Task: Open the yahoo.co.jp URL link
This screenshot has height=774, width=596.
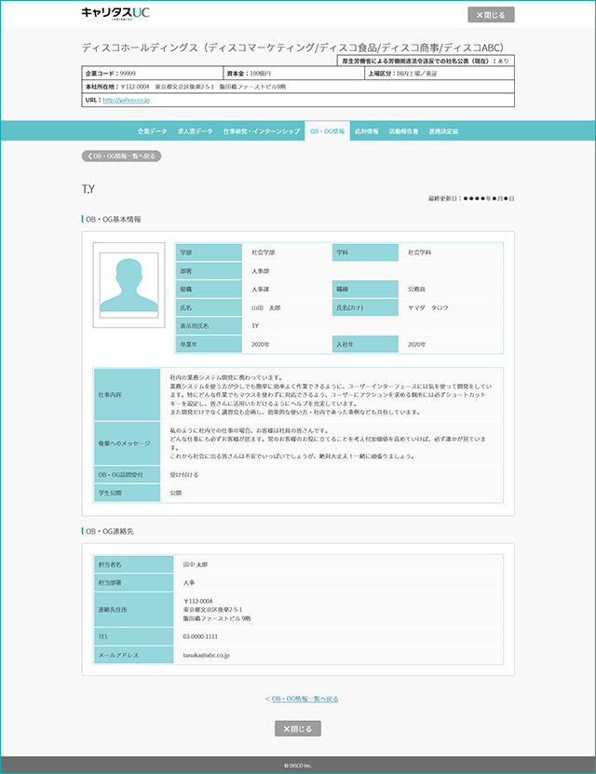Action: click(126, 100)
